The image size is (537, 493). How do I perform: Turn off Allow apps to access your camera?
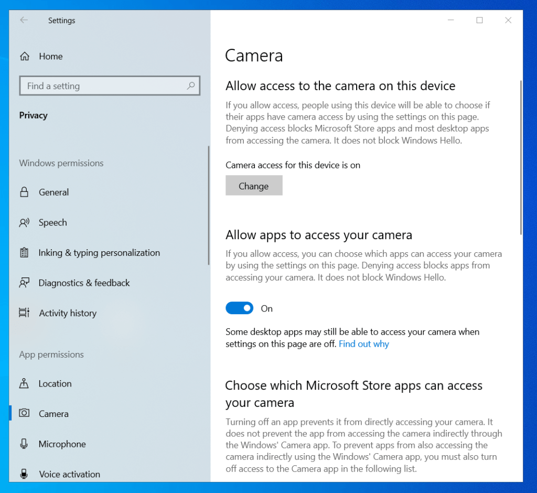[240, 308]
